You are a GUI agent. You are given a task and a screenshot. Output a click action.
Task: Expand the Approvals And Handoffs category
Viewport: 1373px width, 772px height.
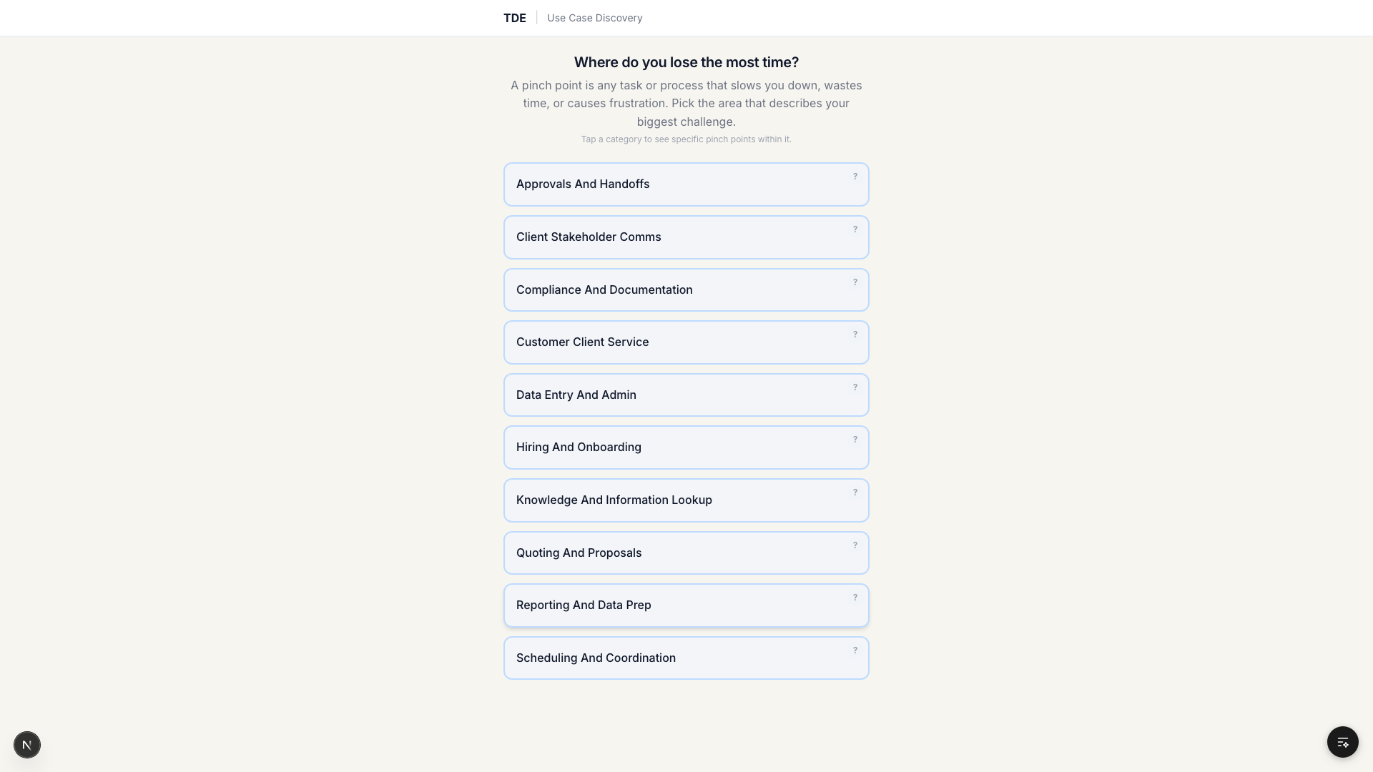686,184
